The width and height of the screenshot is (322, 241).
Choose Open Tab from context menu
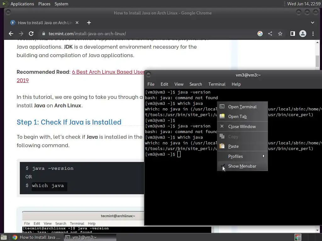pyautogui.click(x=242, y=116)
